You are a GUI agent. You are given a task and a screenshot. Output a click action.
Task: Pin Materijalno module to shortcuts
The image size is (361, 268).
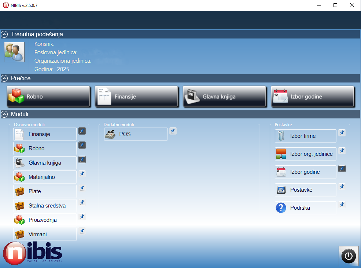[82, 174]
